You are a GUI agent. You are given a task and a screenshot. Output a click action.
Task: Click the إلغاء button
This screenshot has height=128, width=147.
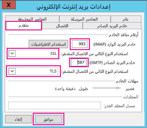19,119
